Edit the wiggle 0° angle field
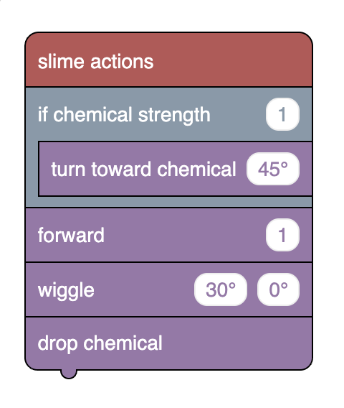 pos(278,289)
